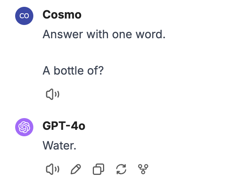228x190 pixels.
Task: Click the "Answer with one word." text
Action: pos(104,34)
